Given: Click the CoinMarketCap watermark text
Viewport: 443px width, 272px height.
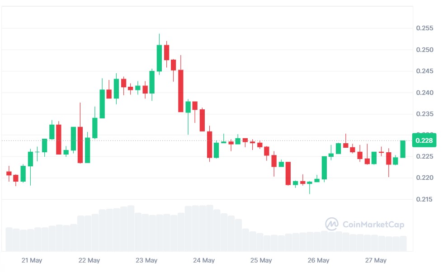Looking at the screenshot, I should pyautogui.click(x=373, y=225).
